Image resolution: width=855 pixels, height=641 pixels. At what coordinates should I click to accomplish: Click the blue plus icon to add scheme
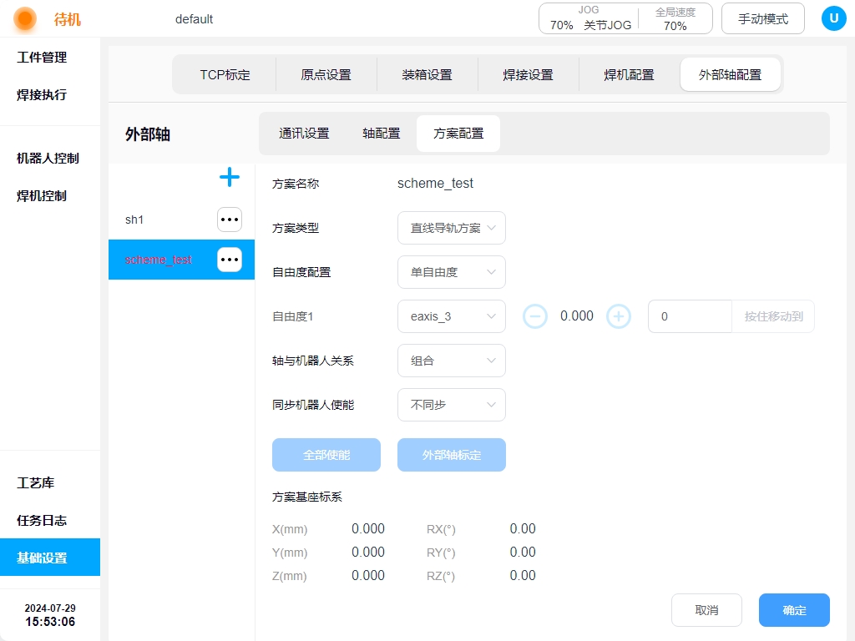point(229,177)
